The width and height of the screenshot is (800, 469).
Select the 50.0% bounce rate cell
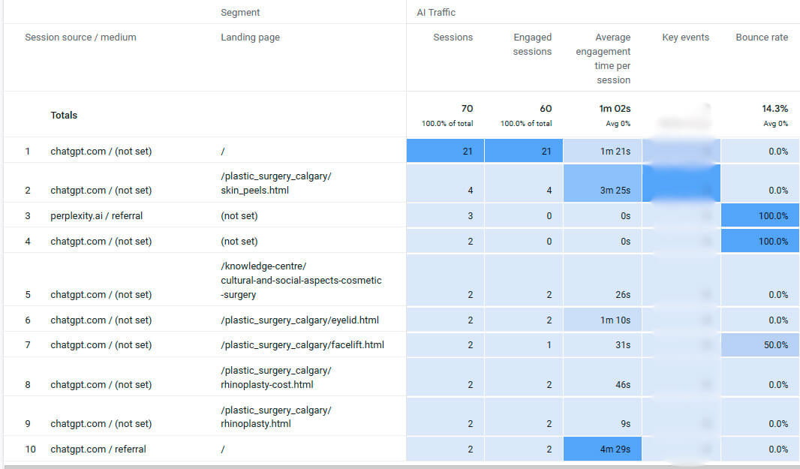coord(772,345)
